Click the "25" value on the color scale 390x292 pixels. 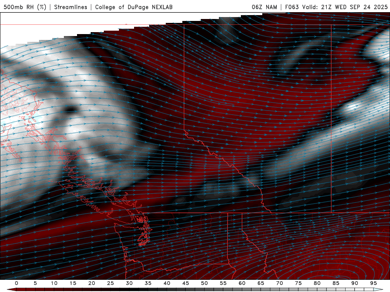[x=111, y=283]
